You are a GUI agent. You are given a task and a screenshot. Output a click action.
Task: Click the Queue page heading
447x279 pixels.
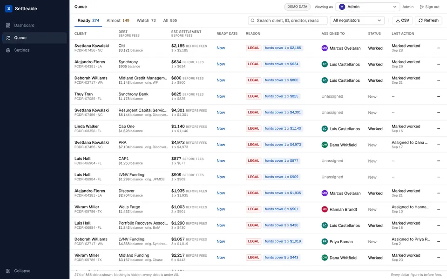click(x=81, y=7)
